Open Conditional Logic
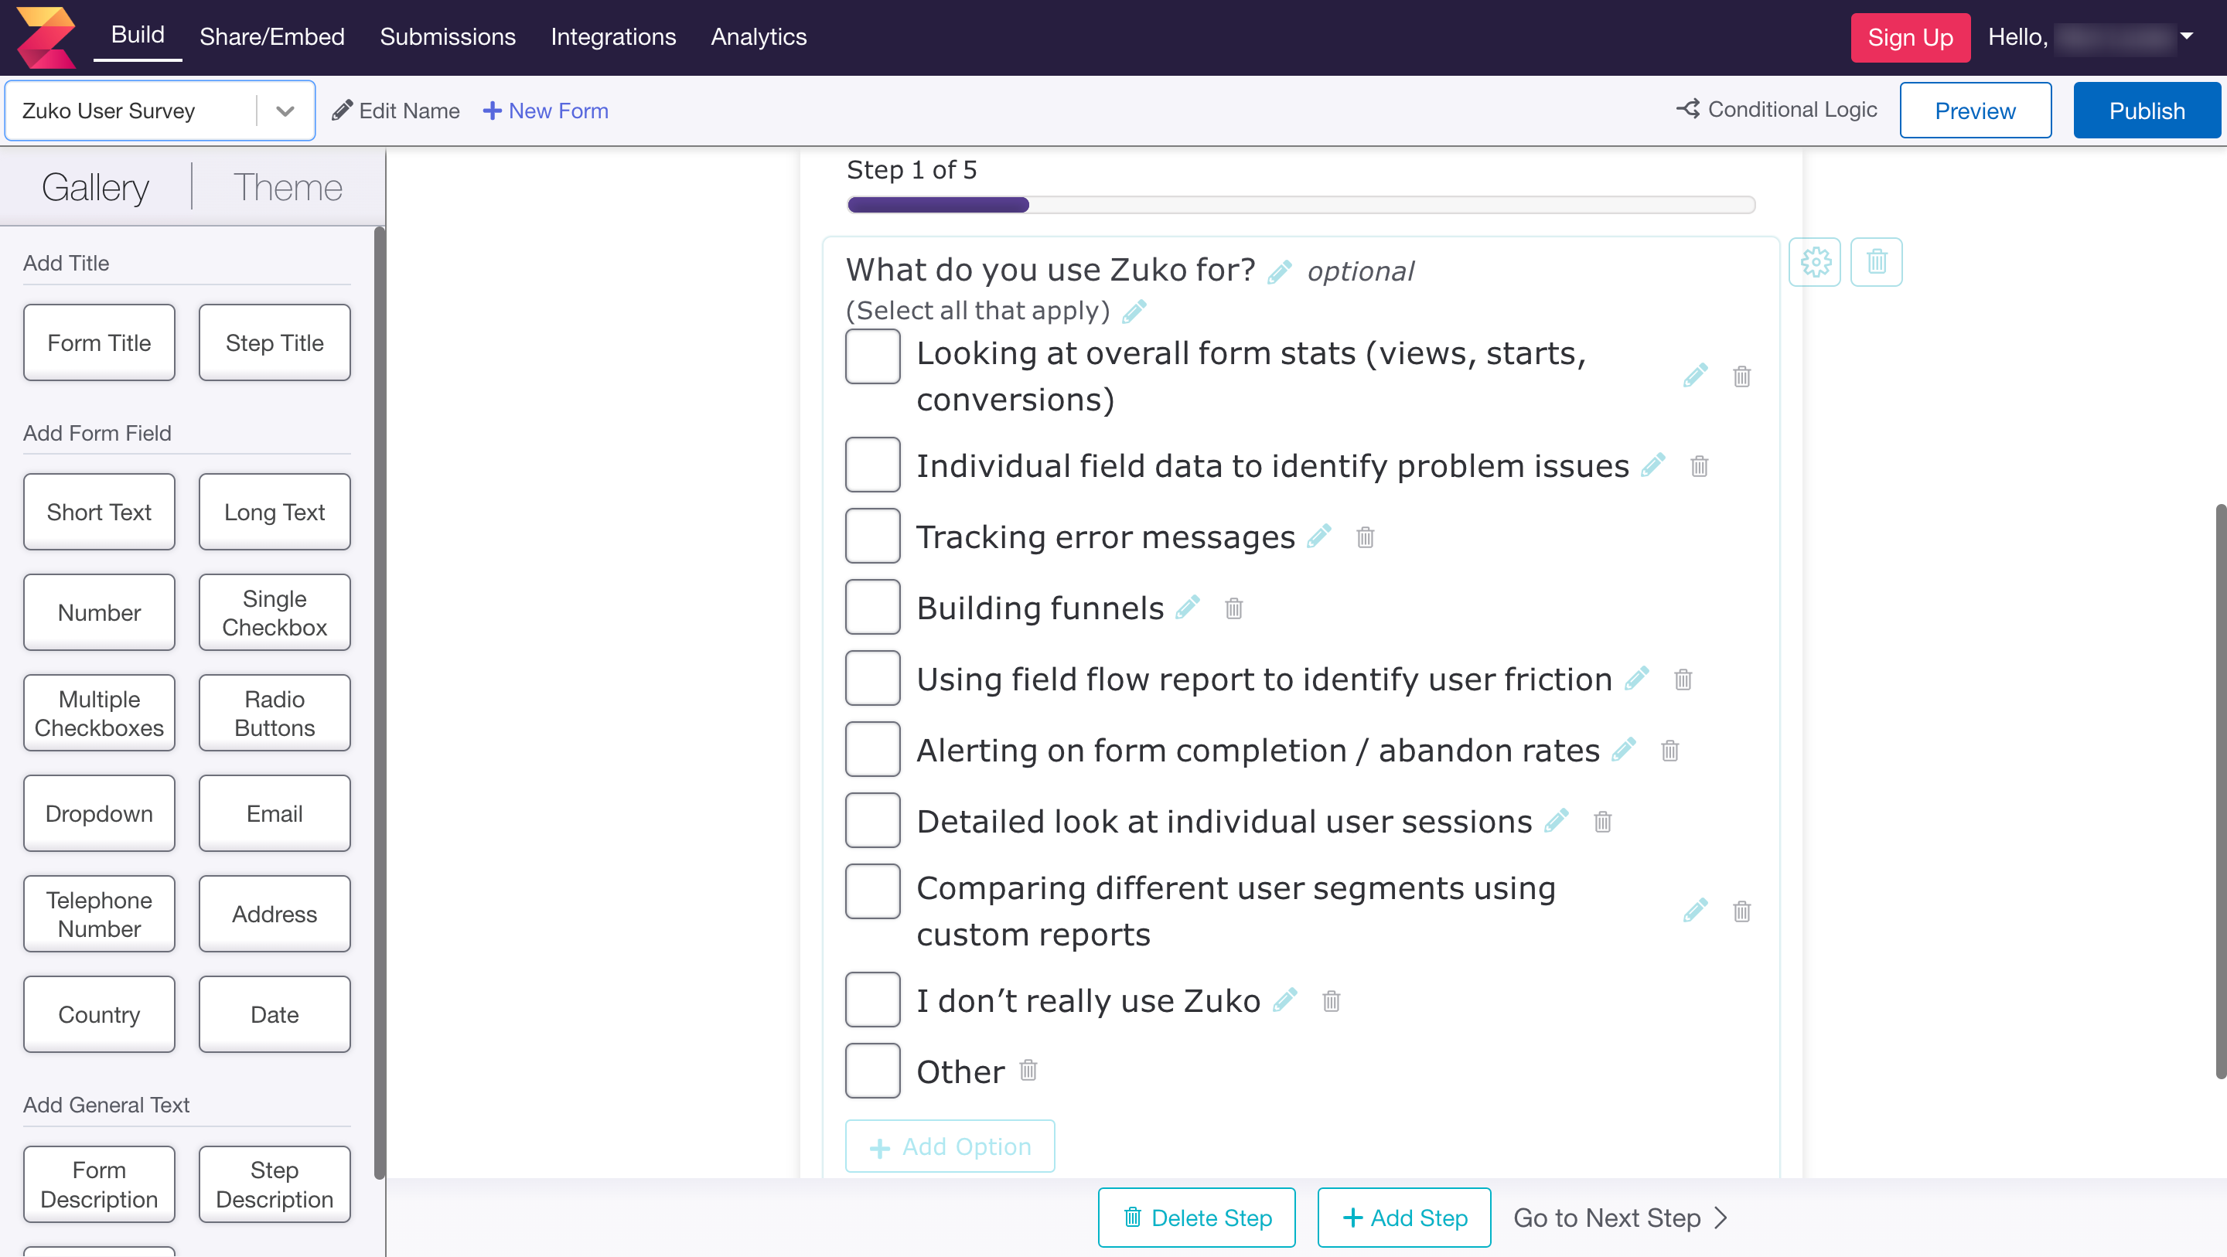2227x1257 pixels. pyautogui.click(x=1777, y=110)
